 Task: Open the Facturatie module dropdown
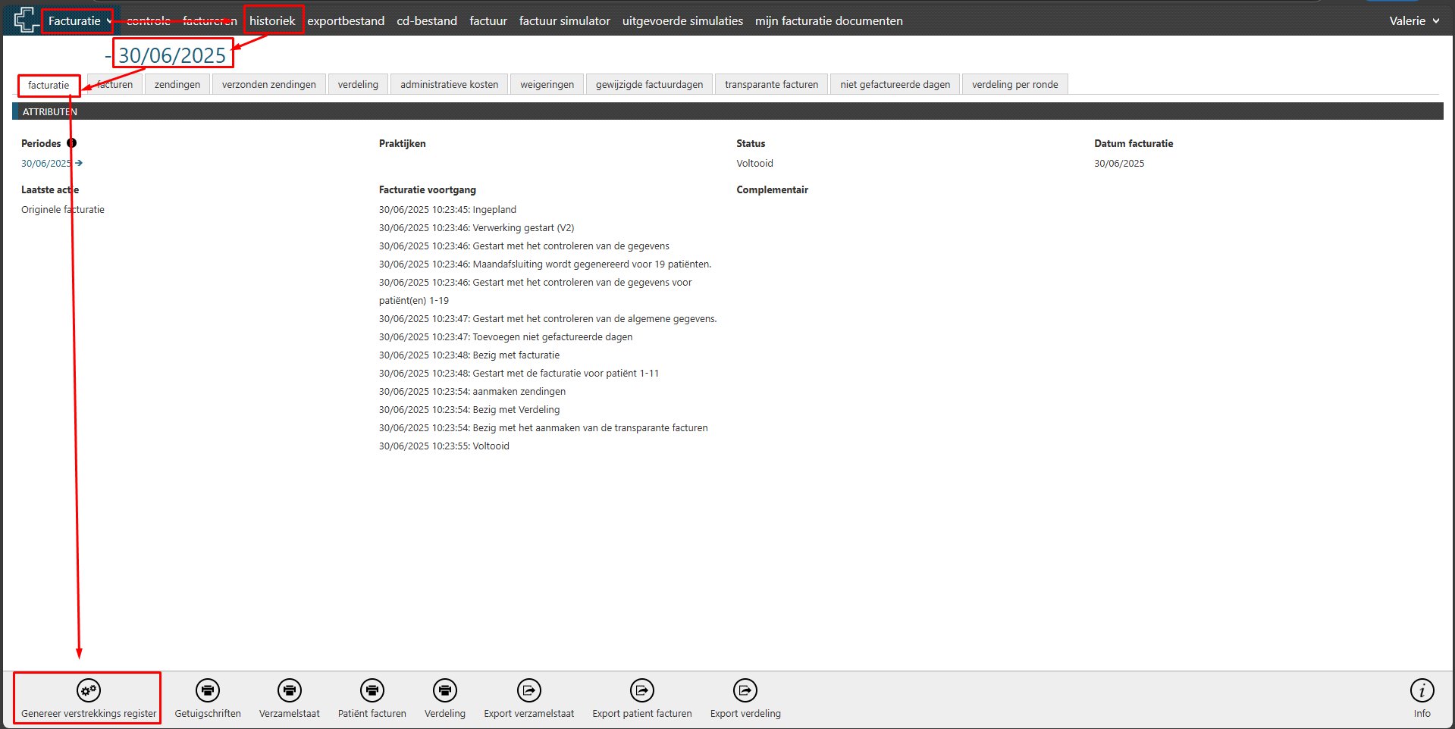pyautogui.click(x=79, y=21)
